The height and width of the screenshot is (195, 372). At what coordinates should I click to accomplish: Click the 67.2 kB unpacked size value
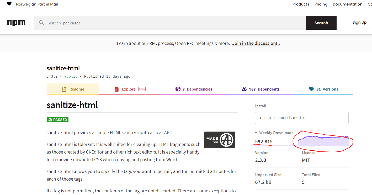tap(263, 182)
